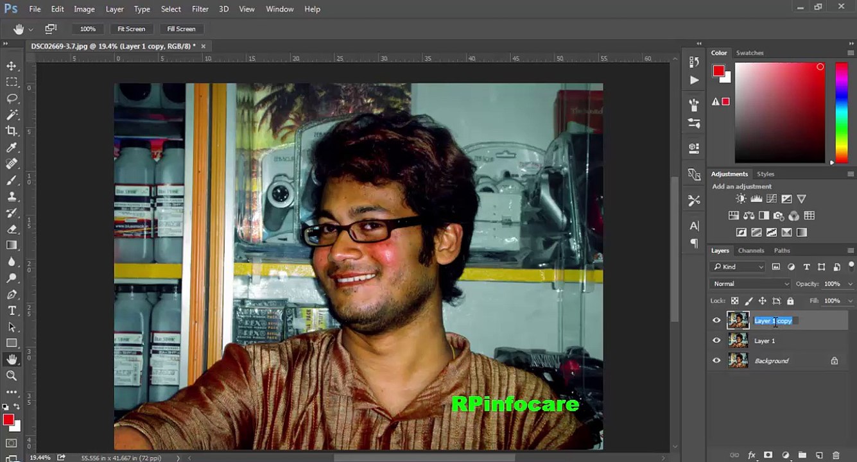Viewport: 857px width, 462px height.
Task: Toggle lock position
Action: pos(762,301)
